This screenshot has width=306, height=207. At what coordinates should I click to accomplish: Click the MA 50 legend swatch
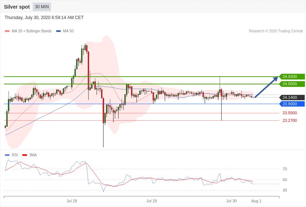(x=58, y=31)
